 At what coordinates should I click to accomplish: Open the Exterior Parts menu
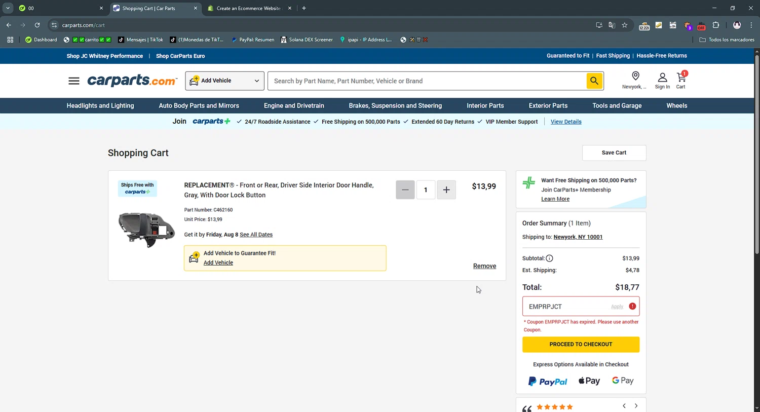click(x=548, y=105)
